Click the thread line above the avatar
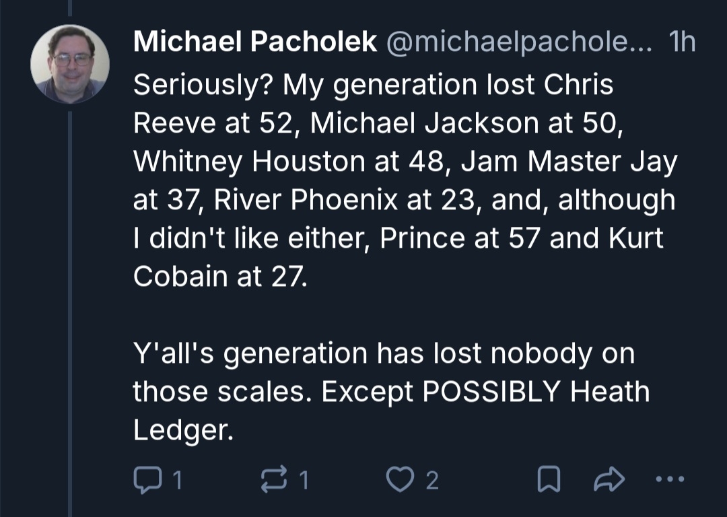 (69, 8)
